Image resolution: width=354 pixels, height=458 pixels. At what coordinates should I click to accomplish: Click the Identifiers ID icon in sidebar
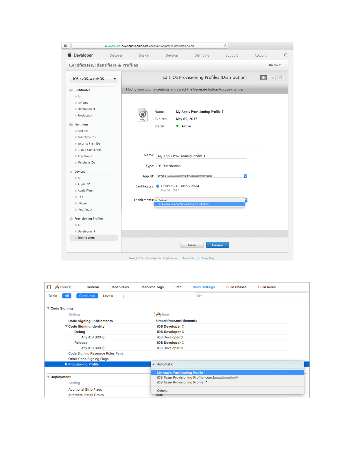point(71,125)
